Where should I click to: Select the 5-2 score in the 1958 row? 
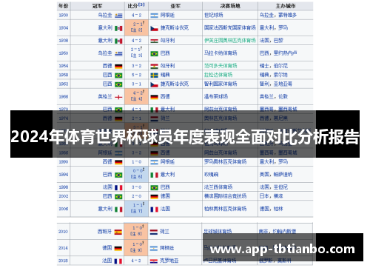point(136,75)
